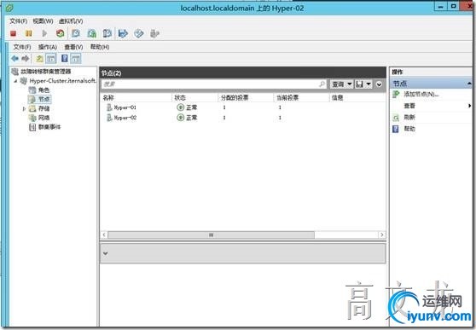Click the third snapshot-group toolbar icon

click(107, 33)
